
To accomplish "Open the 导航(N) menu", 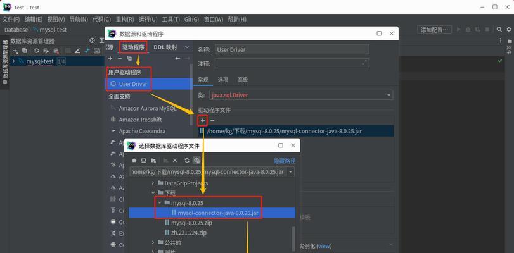I will click(79, 20).
